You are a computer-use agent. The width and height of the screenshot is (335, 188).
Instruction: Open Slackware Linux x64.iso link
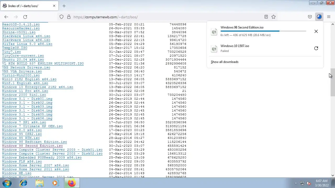(x=26, y=36)
